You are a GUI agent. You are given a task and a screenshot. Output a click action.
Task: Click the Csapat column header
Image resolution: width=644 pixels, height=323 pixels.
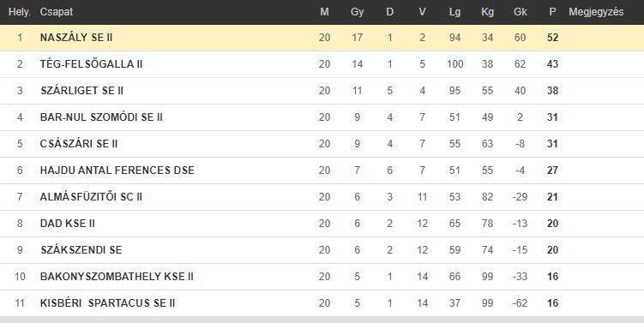(x=57, y=12)
